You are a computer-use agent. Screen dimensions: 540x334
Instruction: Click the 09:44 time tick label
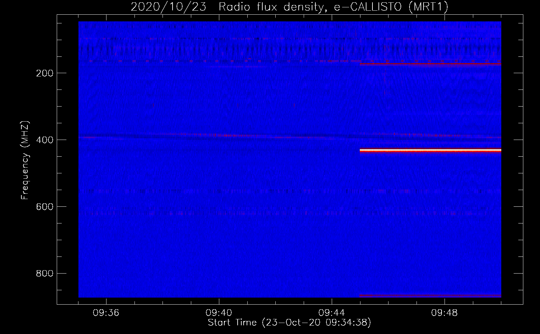coord(332,313)
